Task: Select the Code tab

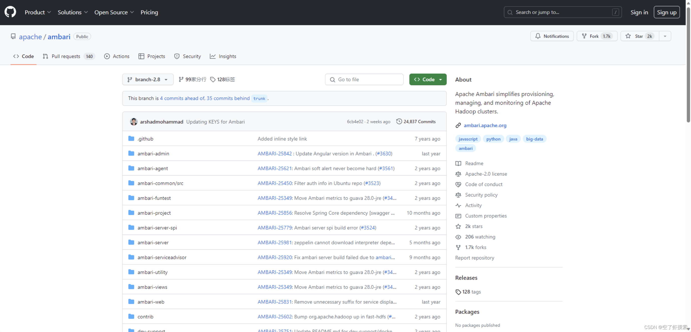Action: pos(23,56)
